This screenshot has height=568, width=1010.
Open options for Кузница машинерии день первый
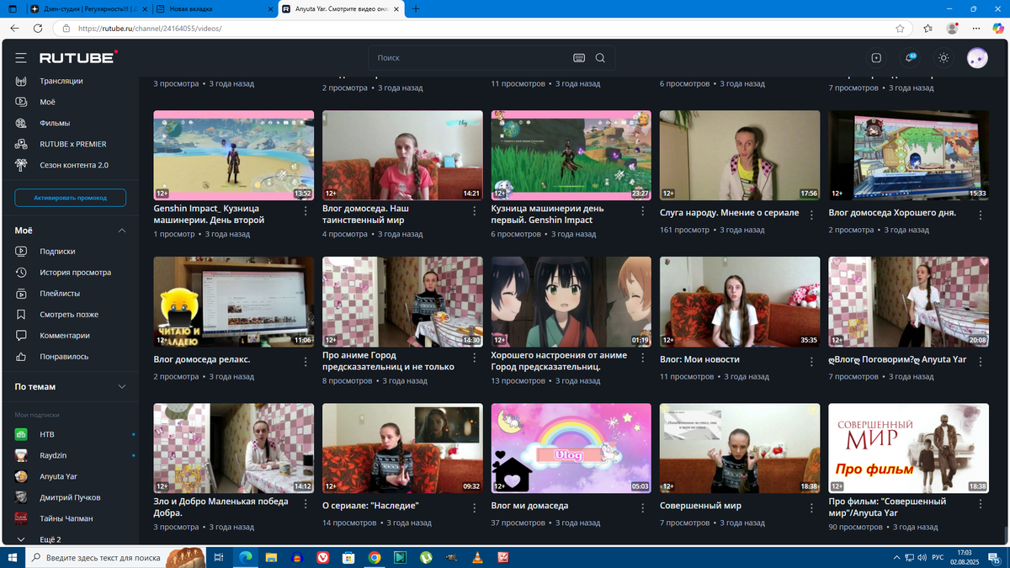(x=643, y=211)
